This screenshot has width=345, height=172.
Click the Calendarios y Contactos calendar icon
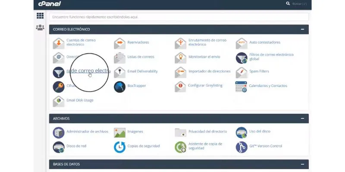pyautogui.click(x=241, y=87)
